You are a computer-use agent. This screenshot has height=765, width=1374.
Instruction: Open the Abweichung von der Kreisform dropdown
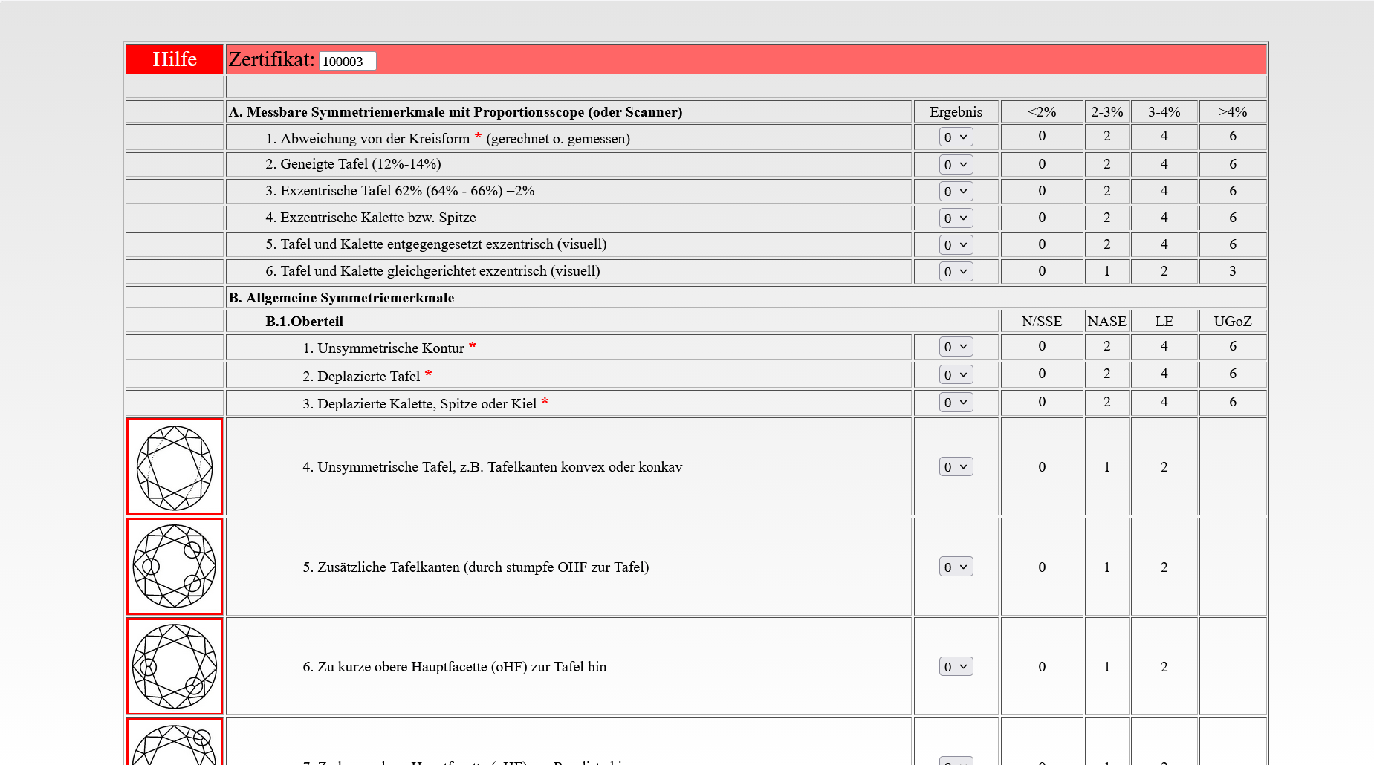956,137
